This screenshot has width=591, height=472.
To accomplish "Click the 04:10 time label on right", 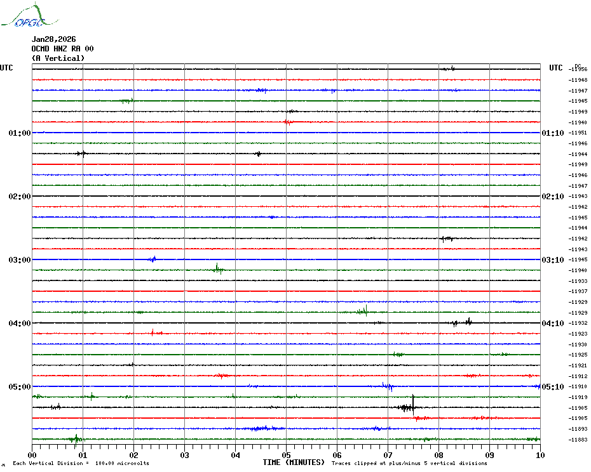I will [552, 324].
